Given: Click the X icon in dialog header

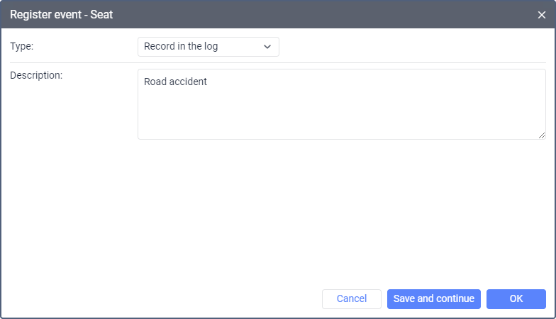Looking at the screenshot, I should tap(542, 14).
